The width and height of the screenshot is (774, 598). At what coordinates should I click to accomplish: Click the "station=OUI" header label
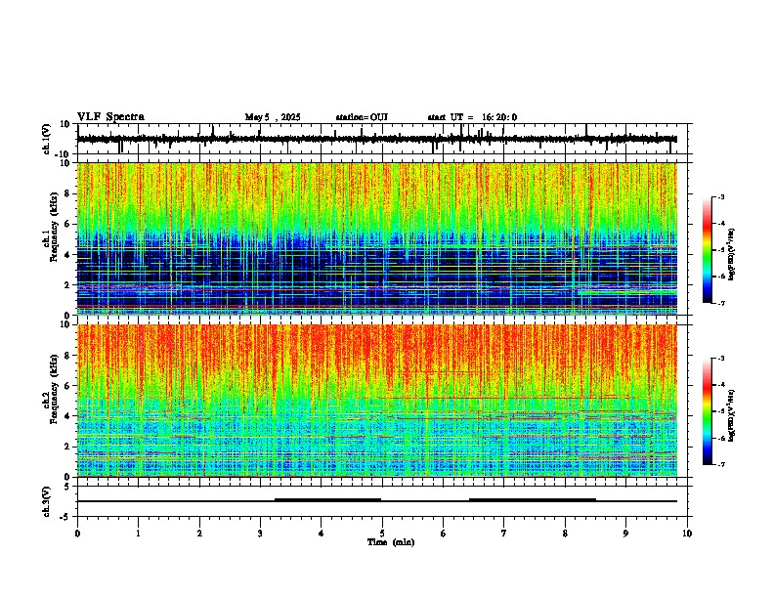(362, 117)
